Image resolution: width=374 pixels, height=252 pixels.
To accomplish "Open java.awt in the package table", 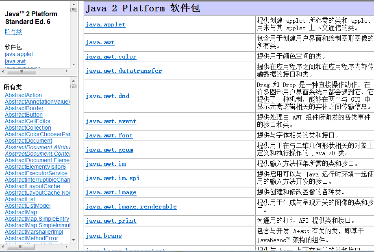I will 100,42.
